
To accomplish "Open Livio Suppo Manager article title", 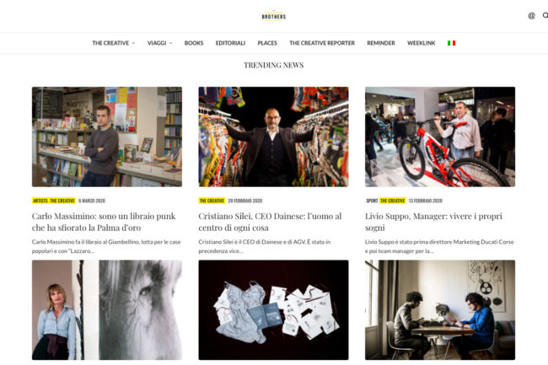I will pos(433,222).
